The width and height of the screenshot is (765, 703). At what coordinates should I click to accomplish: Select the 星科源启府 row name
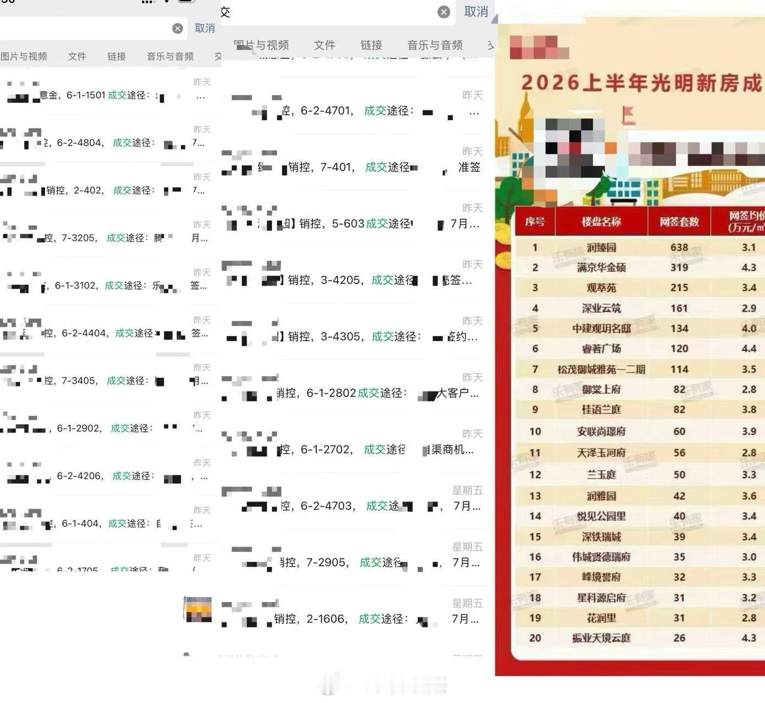tap(601, 598)
